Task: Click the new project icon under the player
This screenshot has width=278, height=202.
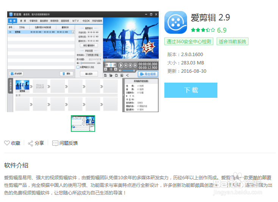Action: 106,75
